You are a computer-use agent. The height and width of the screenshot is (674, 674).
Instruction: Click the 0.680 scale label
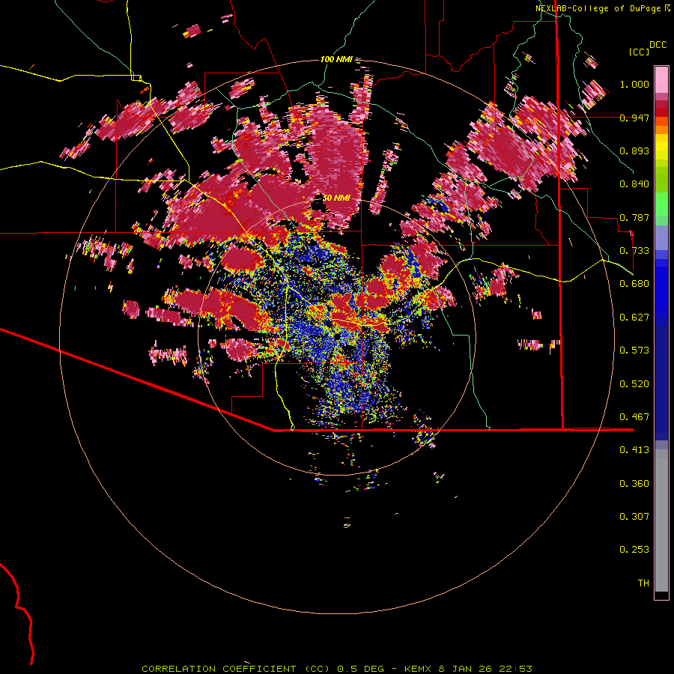pyautogui.click(x=634, y=284)
